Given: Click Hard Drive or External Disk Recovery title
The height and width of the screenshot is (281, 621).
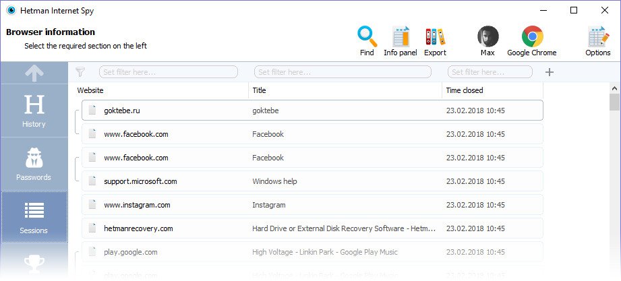Looking at the screenshot, I should 344,228.
